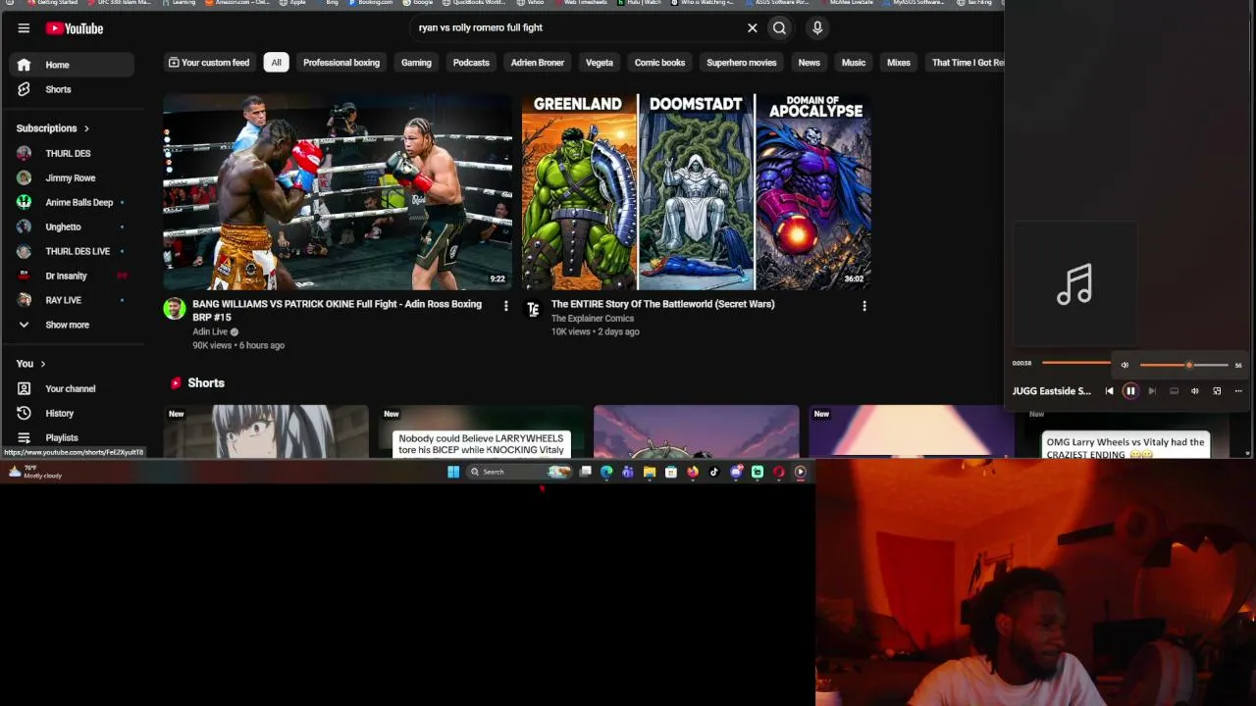Viewport: 1256px width, 706px height.
Task: Skip to the next track in media player
Action: 1152,391
